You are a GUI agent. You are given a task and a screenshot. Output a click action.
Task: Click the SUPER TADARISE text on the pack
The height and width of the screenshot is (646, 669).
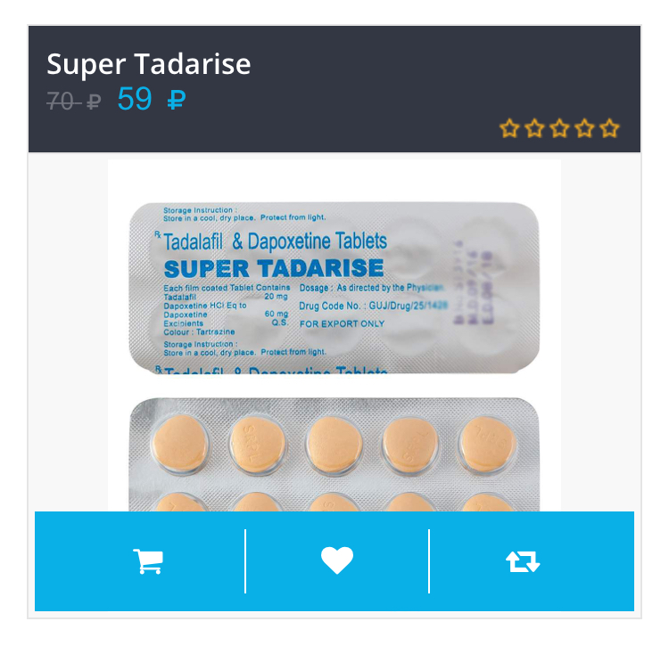(x=274, y=268)
